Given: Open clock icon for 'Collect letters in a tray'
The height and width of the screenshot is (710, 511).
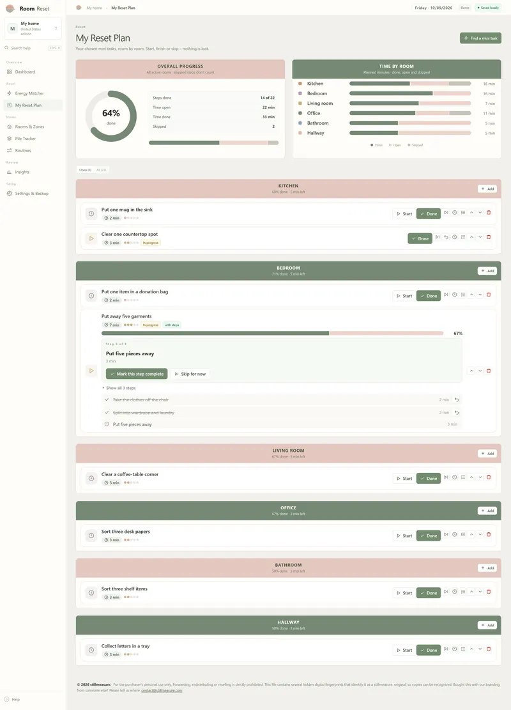Looking at the screenshot, I should pos(454,649).
